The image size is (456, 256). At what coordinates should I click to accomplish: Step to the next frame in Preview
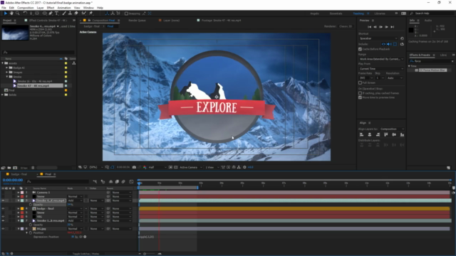(x=386, y=27)
